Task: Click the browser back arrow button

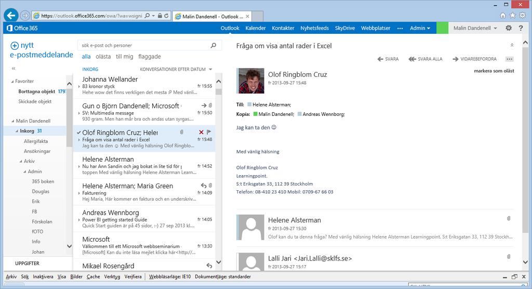Action: (x=11, y=15)
